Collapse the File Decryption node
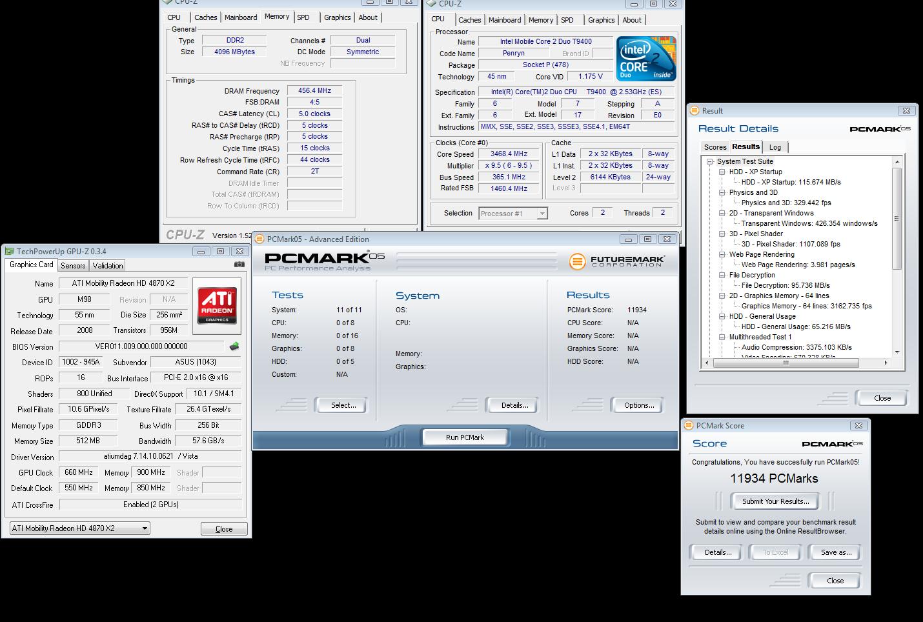923x622 pixels. click(722, 276)
